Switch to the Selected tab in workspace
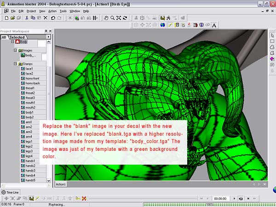This screenshot has height=207, width=276. click(17, 37)
